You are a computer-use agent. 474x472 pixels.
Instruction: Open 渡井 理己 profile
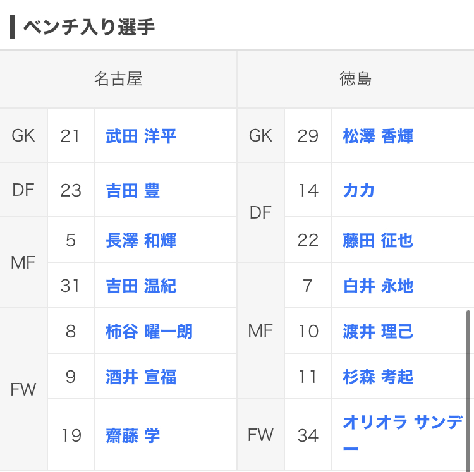[x=378, y=331]
